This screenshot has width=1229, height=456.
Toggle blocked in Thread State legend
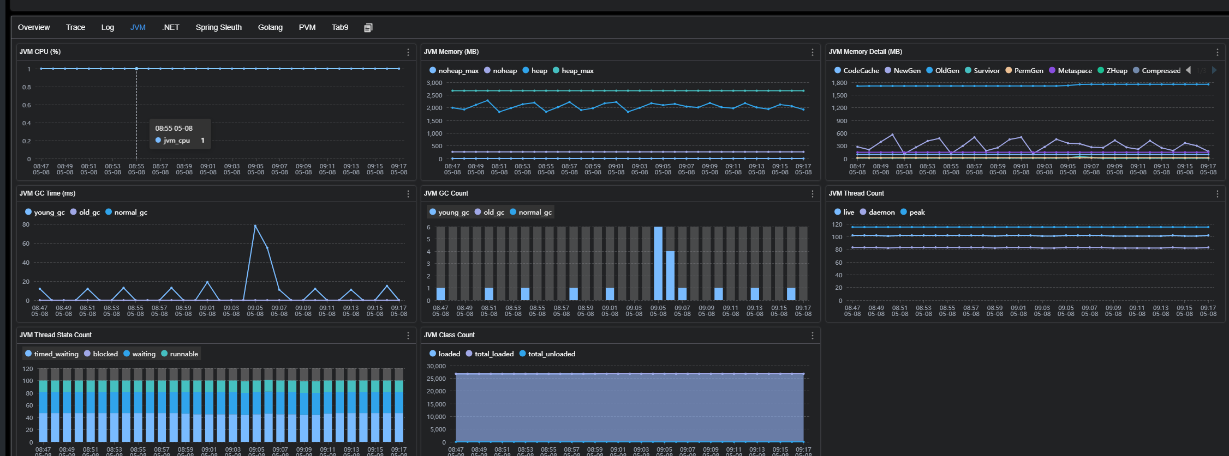[101, 354]
